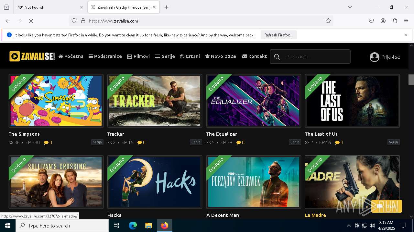Open The Equalizer title link

222,134
